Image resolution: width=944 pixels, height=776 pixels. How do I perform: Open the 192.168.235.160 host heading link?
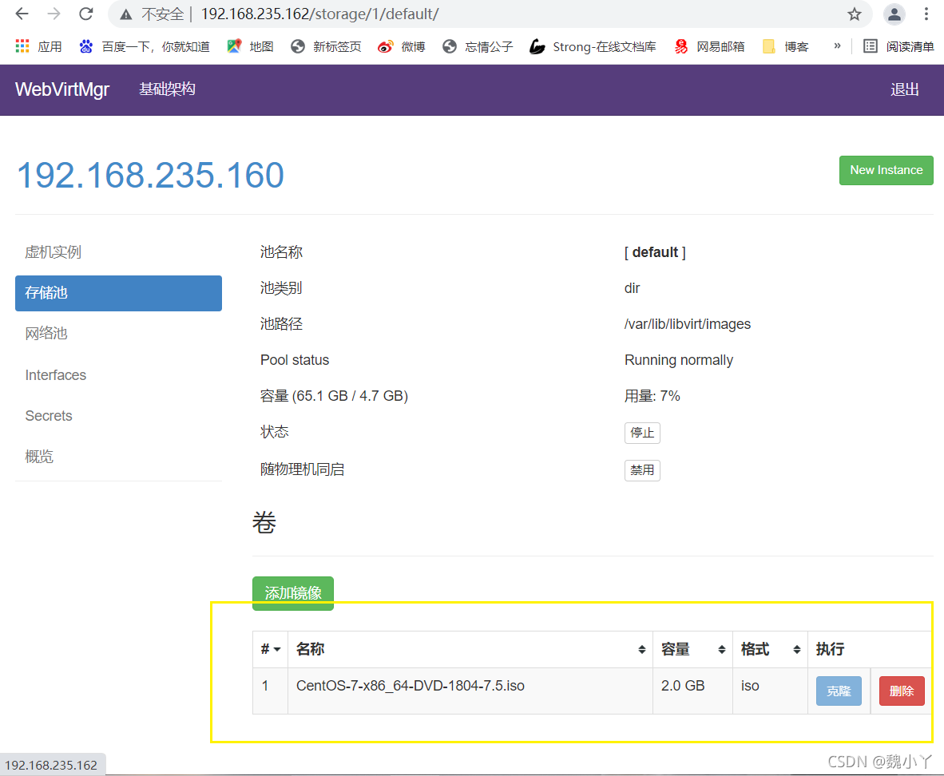point(150,175)
